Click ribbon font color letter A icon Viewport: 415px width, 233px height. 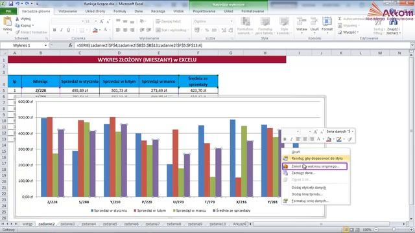[x=105, y=30]
